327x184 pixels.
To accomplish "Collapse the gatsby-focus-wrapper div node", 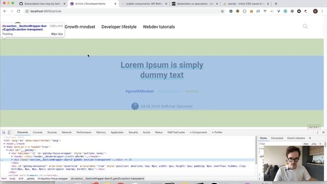I will click(x=9, y=153).
